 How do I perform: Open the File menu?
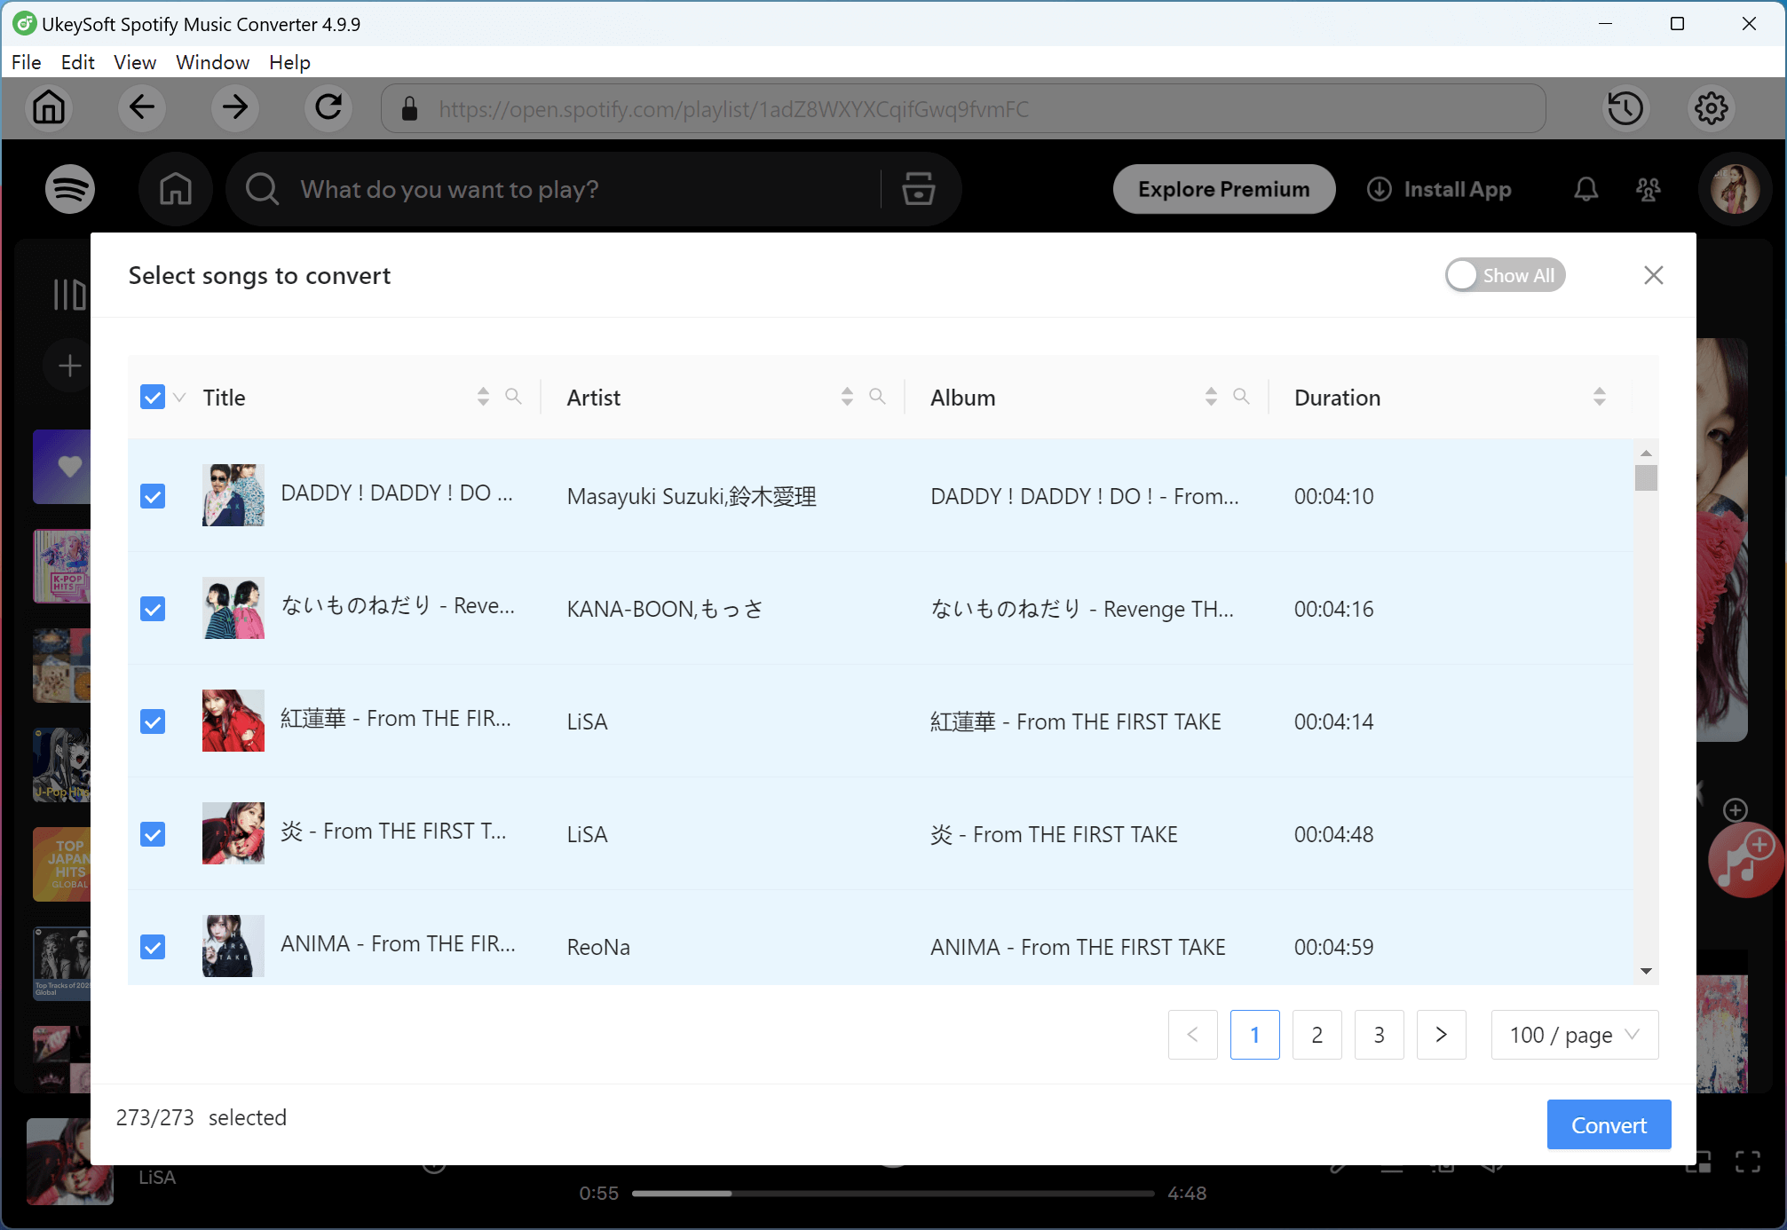[26, 62]
